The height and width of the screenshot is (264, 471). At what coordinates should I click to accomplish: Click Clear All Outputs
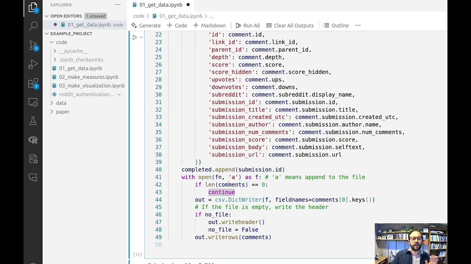(x=290, y=26)
